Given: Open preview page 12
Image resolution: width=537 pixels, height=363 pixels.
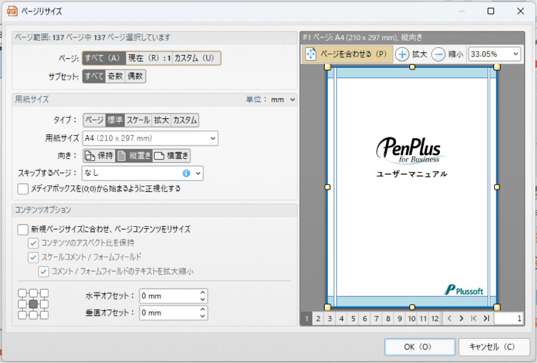Looking at the screenshot, I should click(435, 319).
